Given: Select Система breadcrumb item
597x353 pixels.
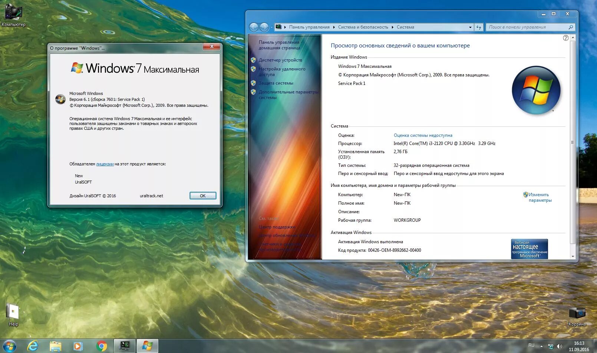Looking at the screenshot, I should [x=405, y=27].
